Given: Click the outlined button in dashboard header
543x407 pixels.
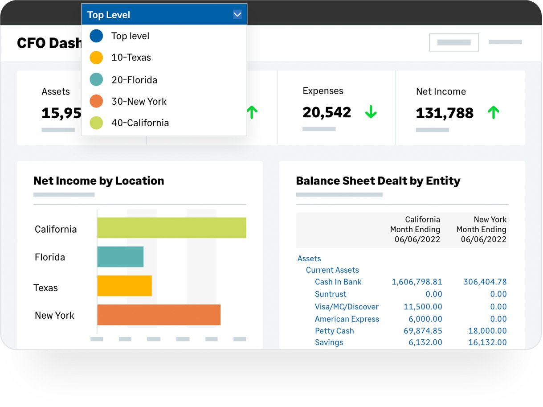Looking at the screenshot, I should pyautogui.click(x=453, y=43).
